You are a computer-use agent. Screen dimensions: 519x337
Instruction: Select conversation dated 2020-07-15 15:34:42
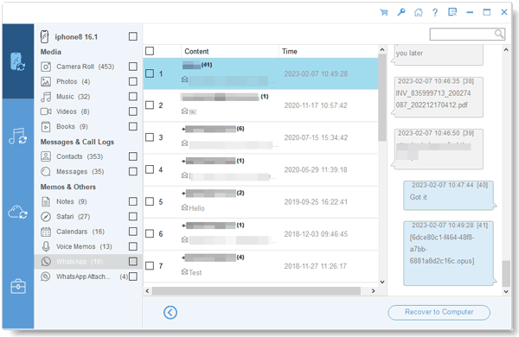pyautogui.click(x=261, y=137)
